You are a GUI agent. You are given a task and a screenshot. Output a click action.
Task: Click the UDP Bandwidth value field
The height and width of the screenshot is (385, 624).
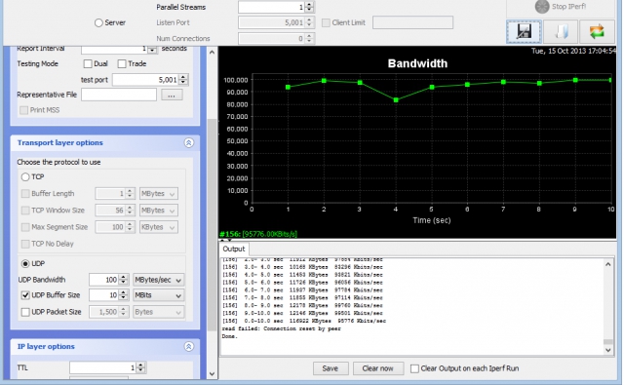pyautogui.click(x=104, y=280)
